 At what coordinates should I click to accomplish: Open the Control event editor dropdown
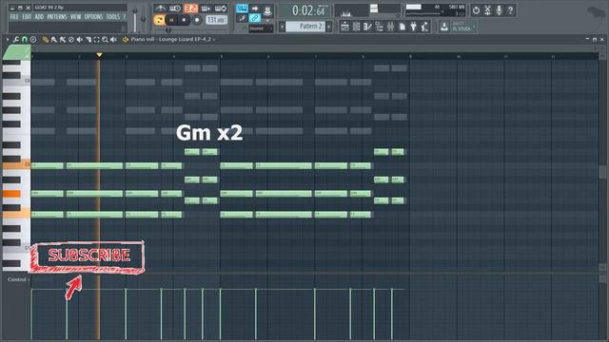click(18, 279)
